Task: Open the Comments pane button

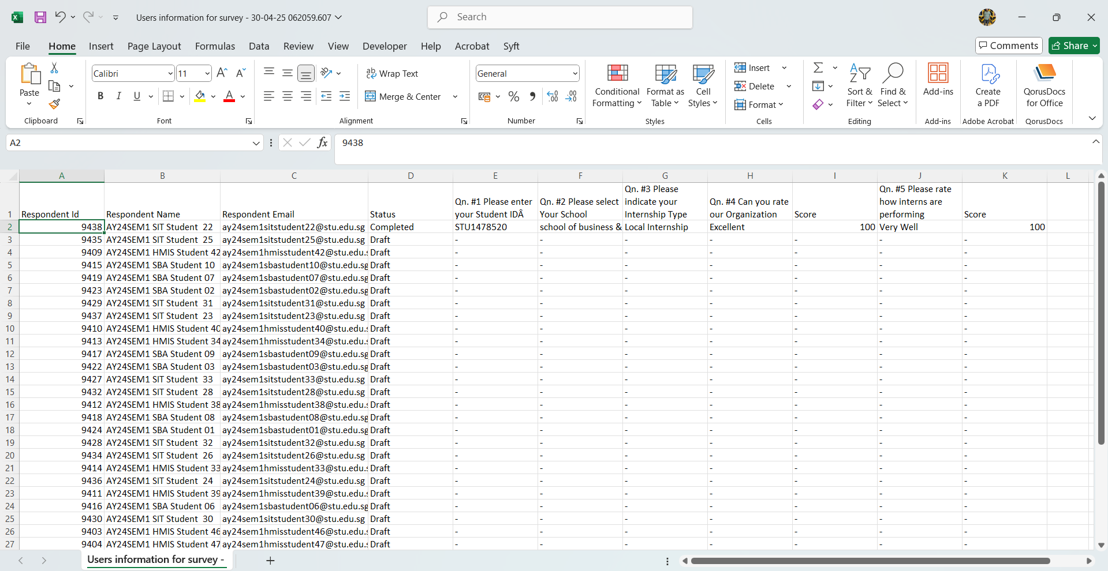Action: coord(1009,46)
